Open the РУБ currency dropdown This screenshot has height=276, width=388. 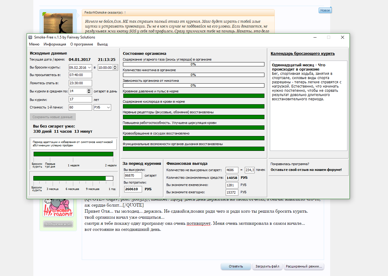pyautogui.click(x=102, y=107)
